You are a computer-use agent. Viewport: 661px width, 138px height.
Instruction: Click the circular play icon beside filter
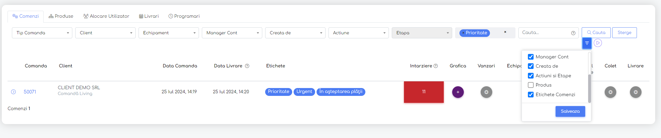pyautogui.click(x=598, y=43)
